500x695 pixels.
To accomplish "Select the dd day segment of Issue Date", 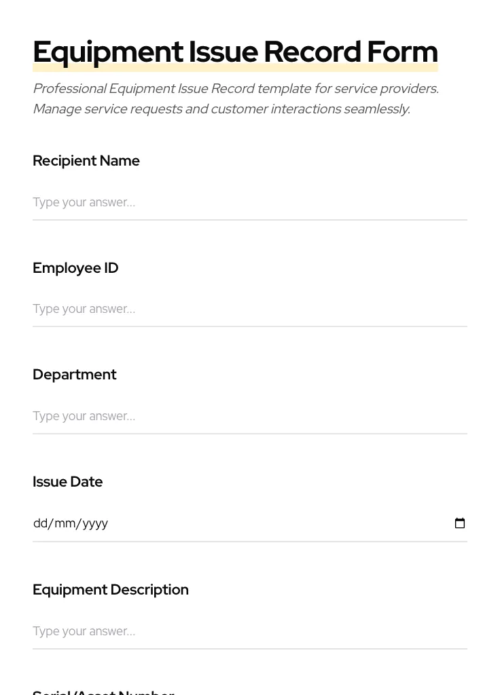I will pos(40,523).
